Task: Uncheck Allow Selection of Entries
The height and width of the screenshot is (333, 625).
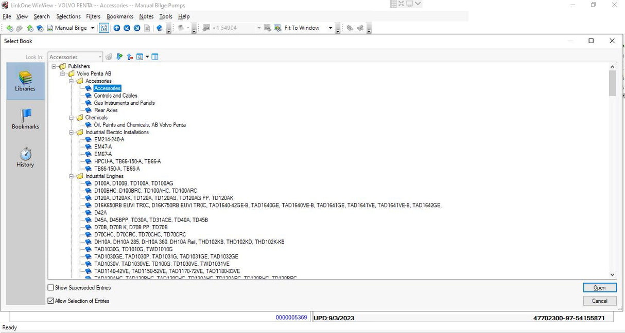Action: [x=51, y=301]
